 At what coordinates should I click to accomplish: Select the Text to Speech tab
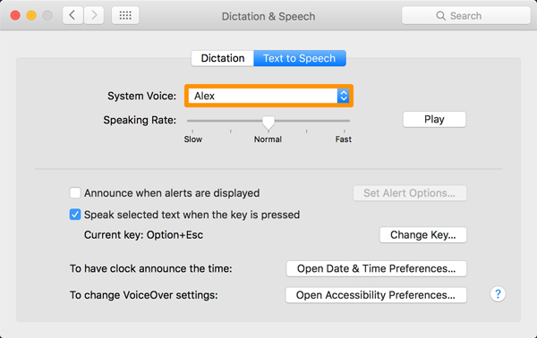(300, 58)
